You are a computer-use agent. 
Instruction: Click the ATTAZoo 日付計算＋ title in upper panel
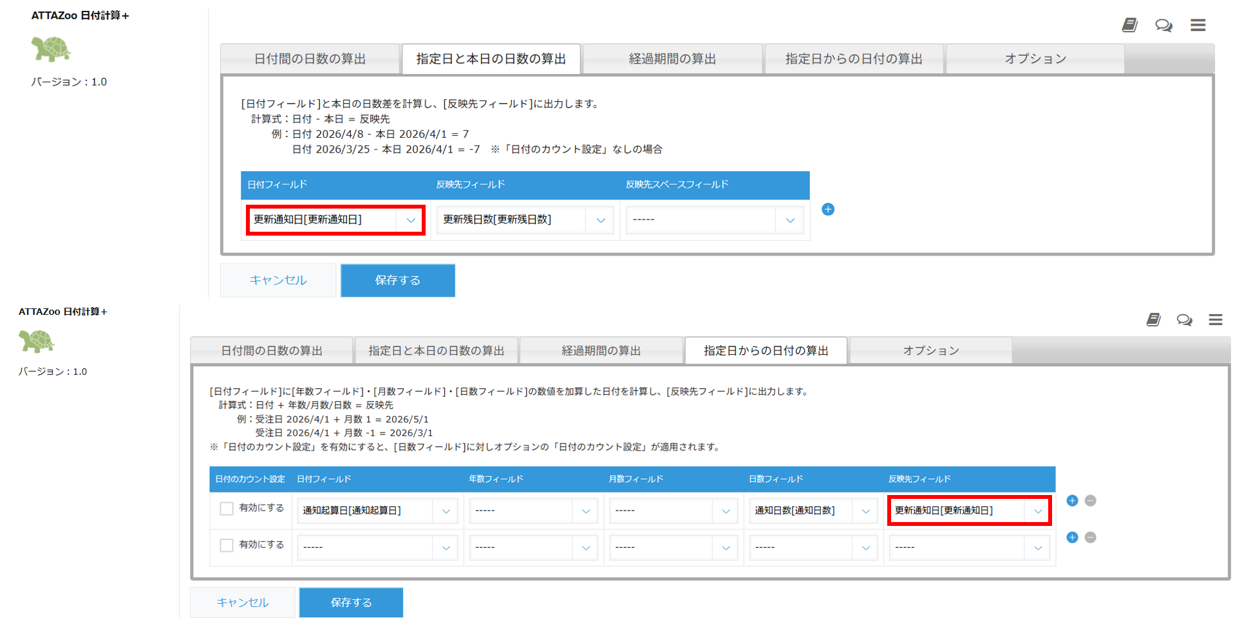click(x=80, y=15)
